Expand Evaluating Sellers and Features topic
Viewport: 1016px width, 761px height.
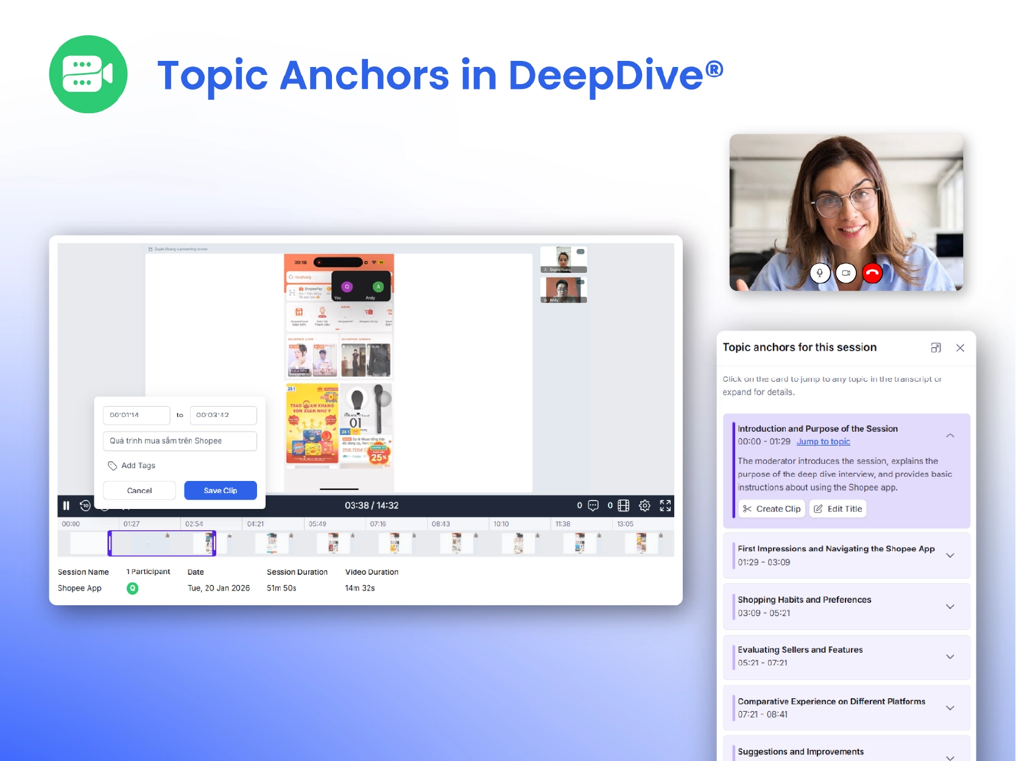pos(950,656)
